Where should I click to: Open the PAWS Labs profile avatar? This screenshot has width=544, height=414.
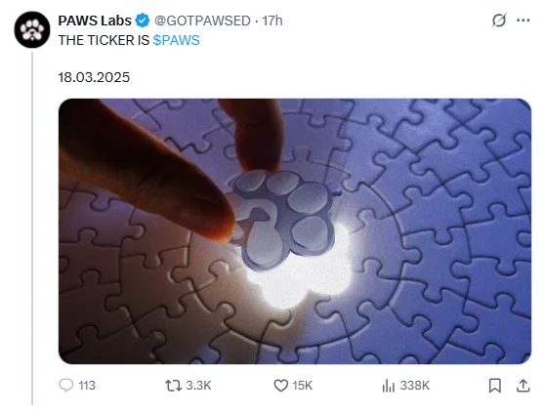click(x=32, y=29)
